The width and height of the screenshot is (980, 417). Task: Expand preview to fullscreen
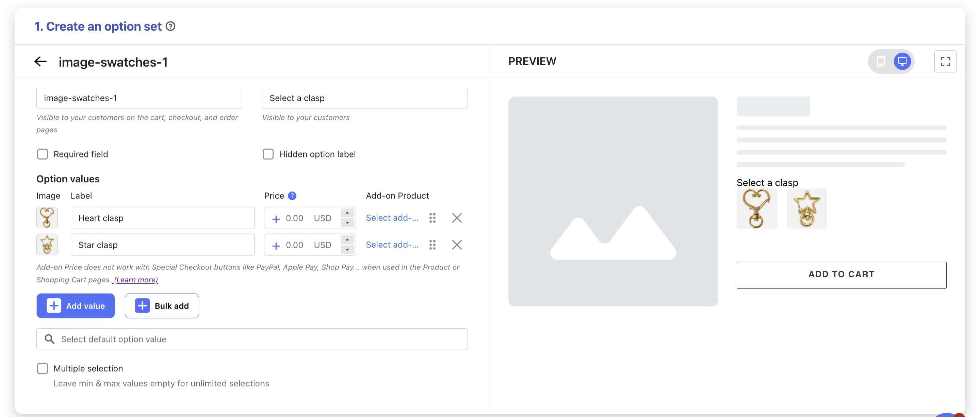coord(945,61)
